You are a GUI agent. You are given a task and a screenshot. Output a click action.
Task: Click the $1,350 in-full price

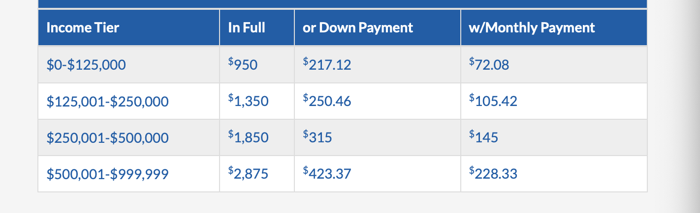click(x=248, y=101)
